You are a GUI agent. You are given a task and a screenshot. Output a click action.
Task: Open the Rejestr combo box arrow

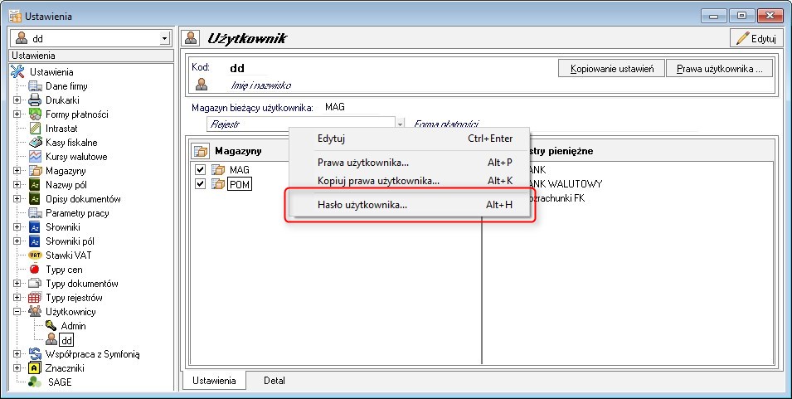click(x=400, y=124)
